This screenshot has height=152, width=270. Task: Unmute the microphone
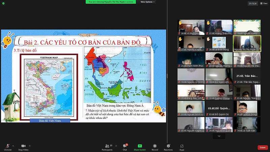pos(7,147)
